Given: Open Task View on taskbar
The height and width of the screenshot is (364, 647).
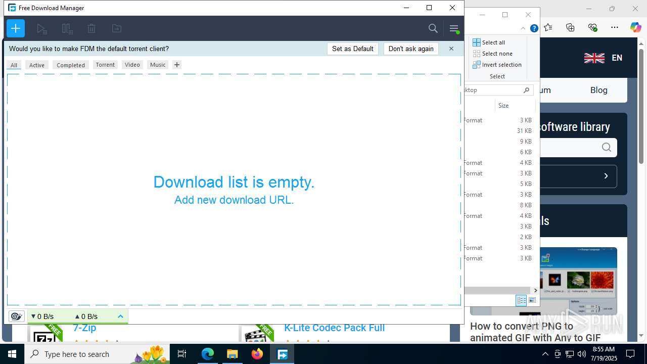Looking at the screenshot, I should click(x=182, y=354).
